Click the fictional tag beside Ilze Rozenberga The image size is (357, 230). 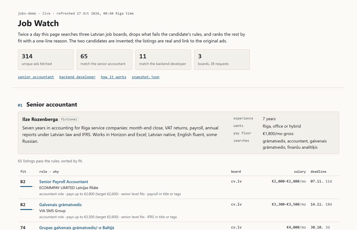[x=69, y=119]
